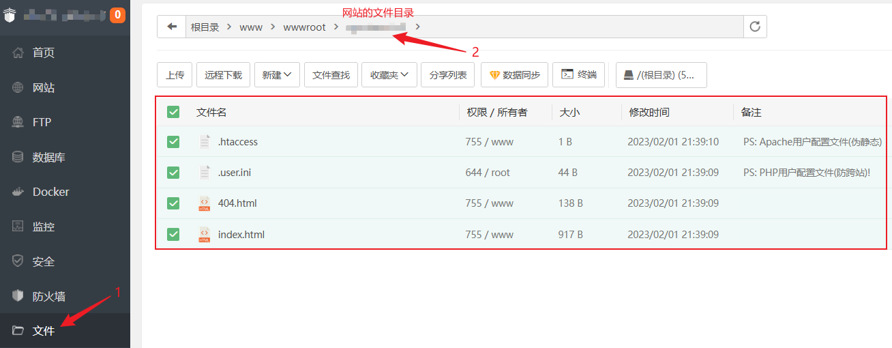
Task: Click the 404.html file name
Action: (237, 203)
